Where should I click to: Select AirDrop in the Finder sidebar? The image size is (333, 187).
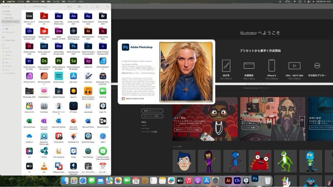click(x=8, y=14)
